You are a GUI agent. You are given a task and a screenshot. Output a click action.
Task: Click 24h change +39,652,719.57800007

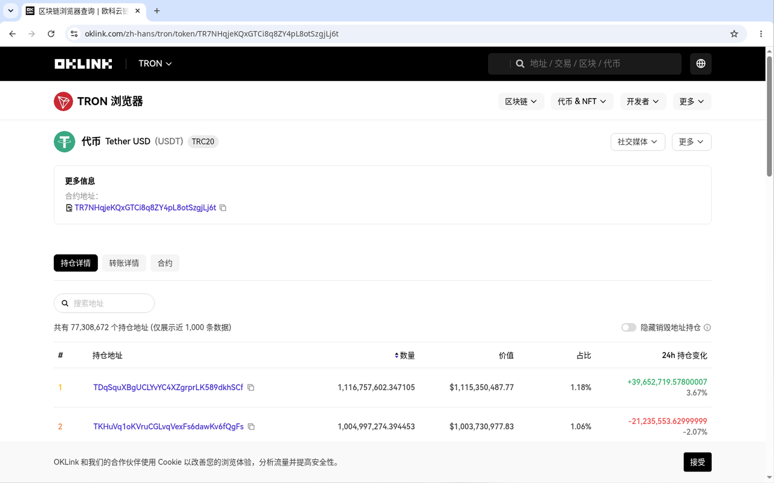pos(667,382)
